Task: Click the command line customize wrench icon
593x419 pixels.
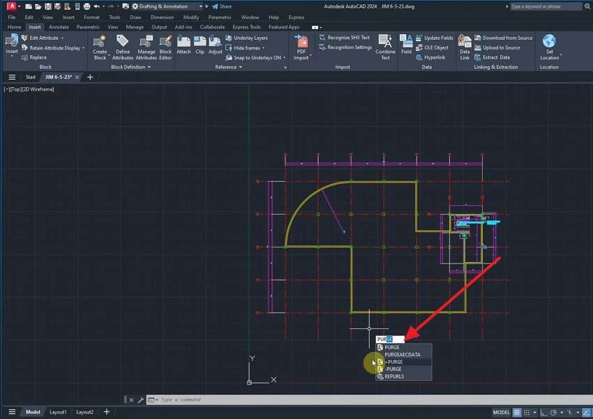Action: tap(141, 399)
